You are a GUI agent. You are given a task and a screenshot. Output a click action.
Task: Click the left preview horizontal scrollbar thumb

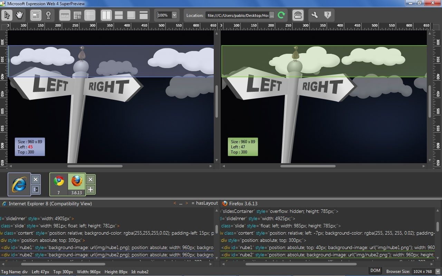[x=95, y=166]
